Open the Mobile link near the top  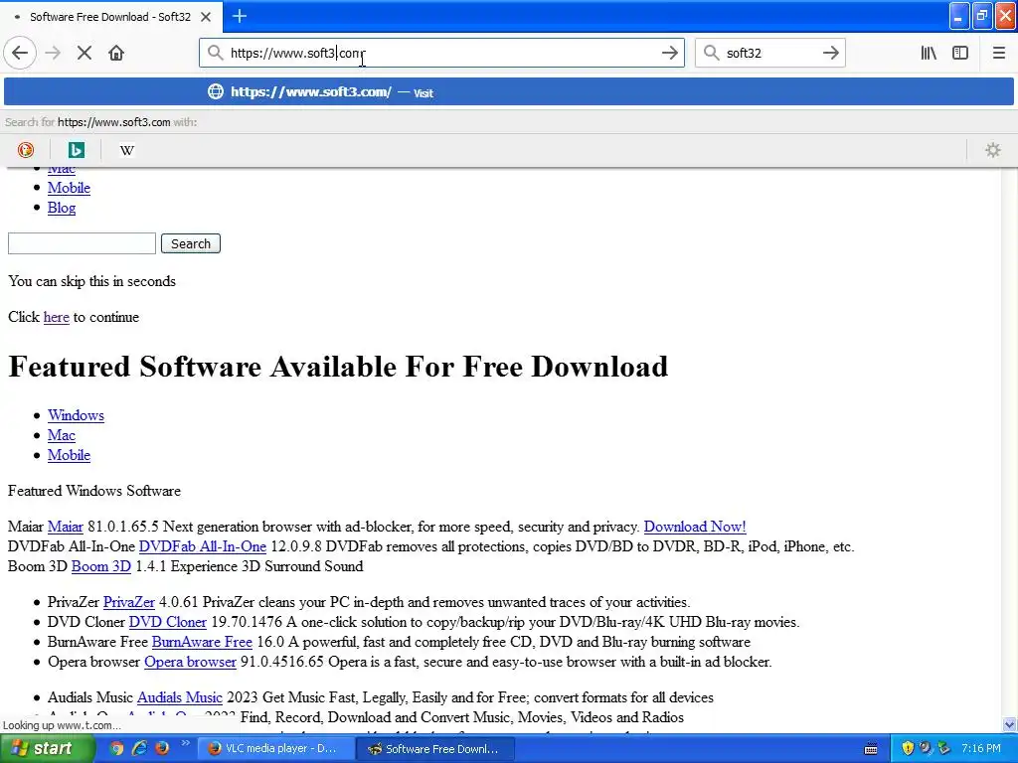pos(69,188)
